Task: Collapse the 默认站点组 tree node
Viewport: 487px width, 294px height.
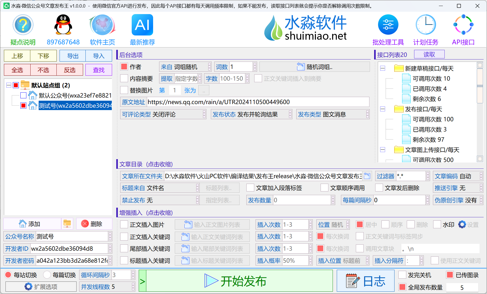Action: (9, 85)
